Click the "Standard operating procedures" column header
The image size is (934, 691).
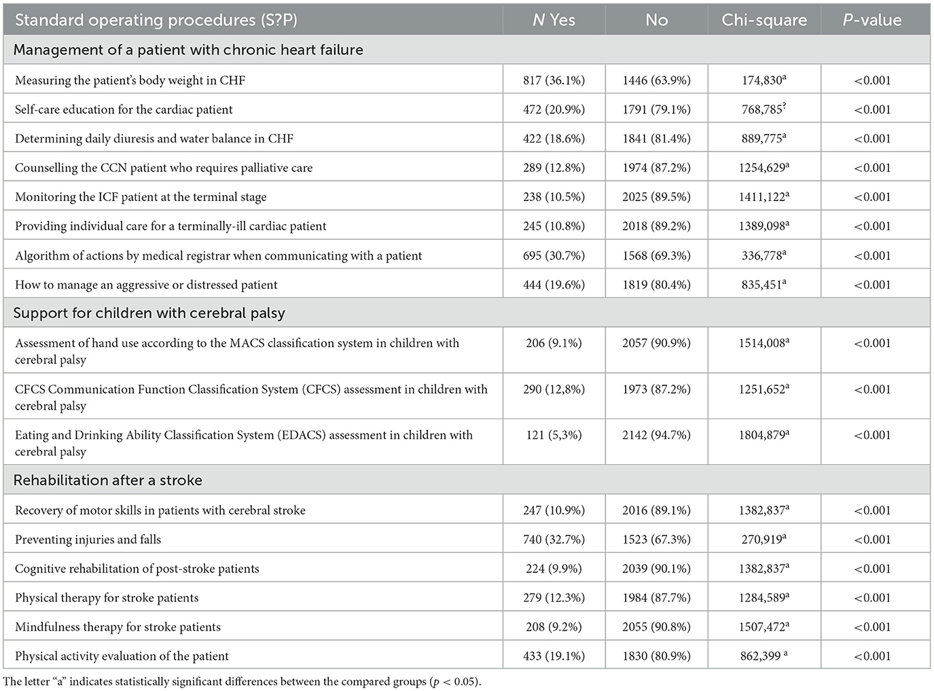156,20
